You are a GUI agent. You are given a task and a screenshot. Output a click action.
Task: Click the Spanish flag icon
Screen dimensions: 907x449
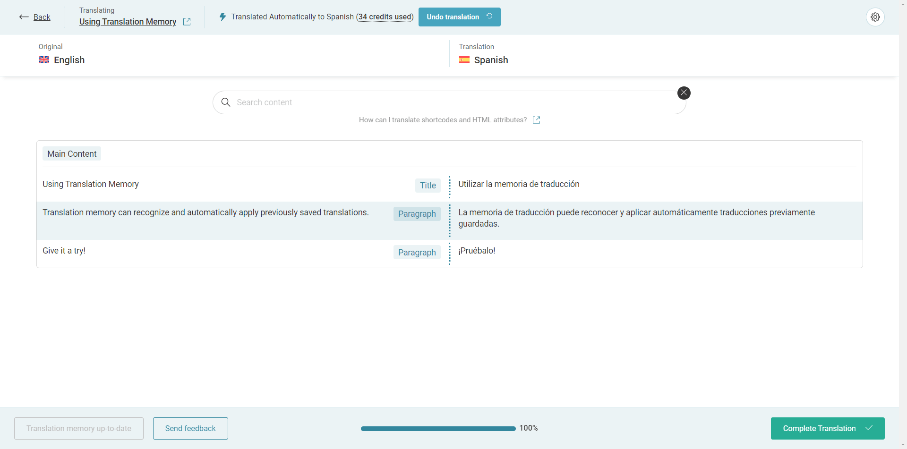pos(464,60)
